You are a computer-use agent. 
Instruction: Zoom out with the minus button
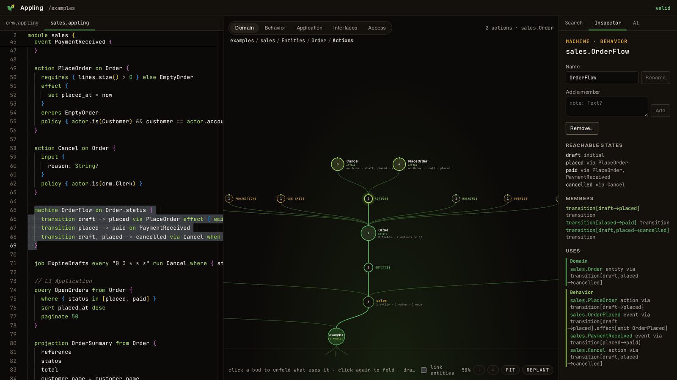(x=479, y=370)
